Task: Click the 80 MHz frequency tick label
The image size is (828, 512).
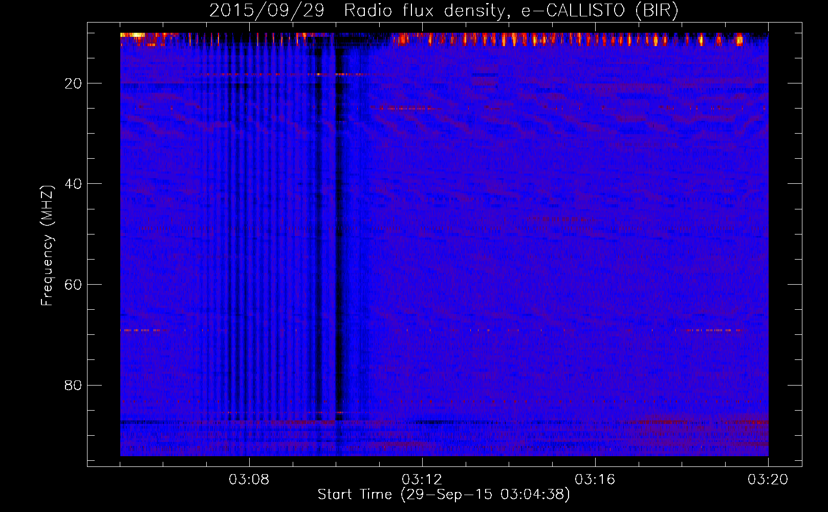Action: [74, 385]
